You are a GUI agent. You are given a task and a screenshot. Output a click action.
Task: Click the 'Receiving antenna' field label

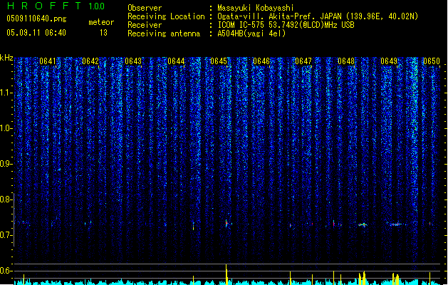tap(164, 33)
